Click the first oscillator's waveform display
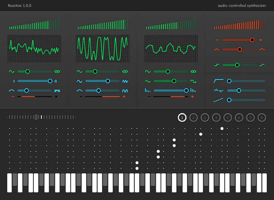 coord(34,48)
